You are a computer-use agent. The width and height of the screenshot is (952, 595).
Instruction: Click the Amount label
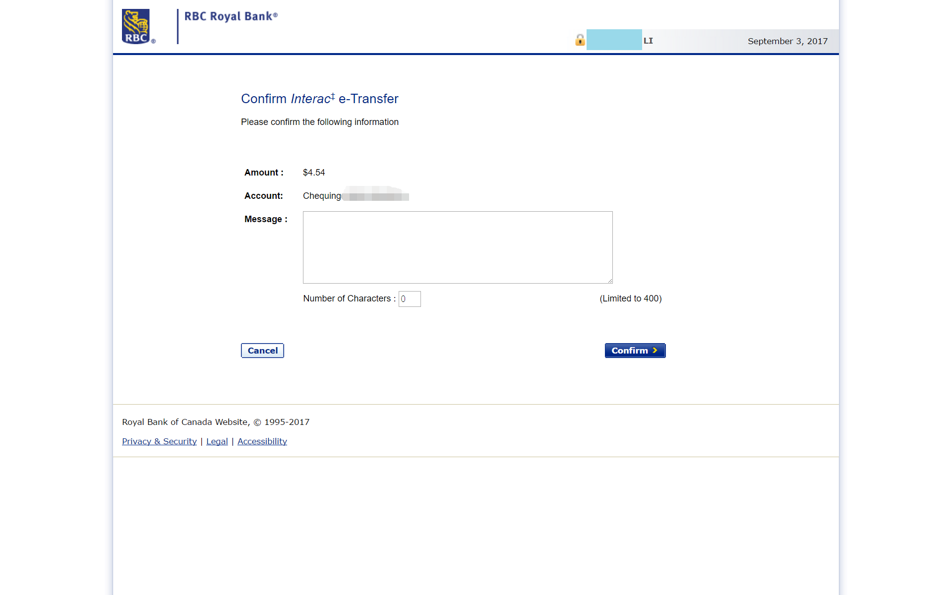[264, 173]
